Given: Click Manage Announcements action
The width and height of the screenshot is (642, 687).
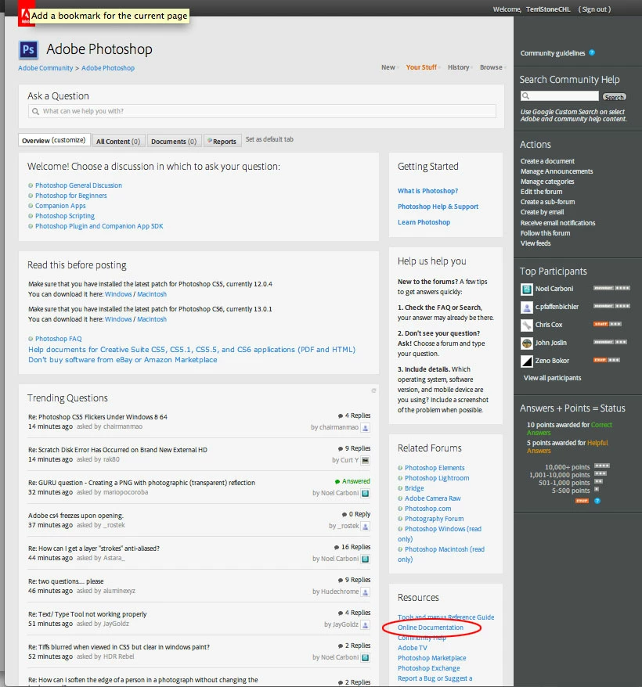Looking at the screenshot, I should coord(557,171).
